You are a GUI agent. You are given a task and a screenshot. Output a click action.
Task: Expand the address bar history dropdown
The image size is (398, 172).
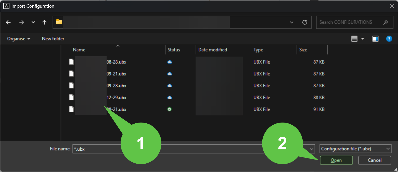(x=292, y=22)
